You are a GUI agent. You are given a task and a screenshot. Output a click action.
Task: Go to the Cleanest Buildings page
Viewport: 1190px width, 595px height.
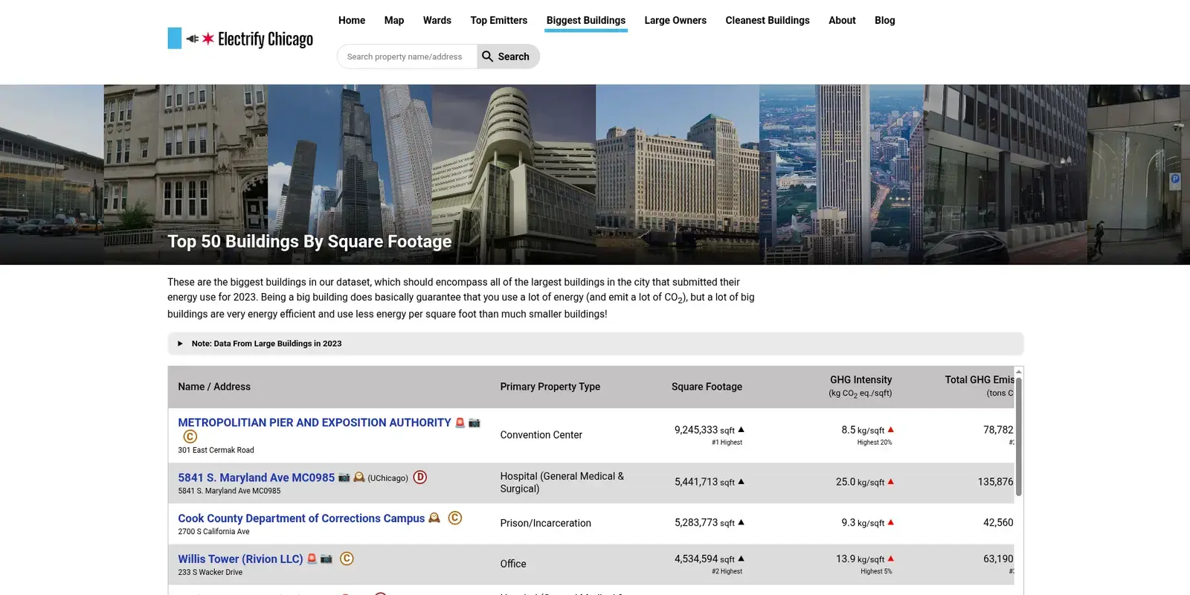[767, 20]
